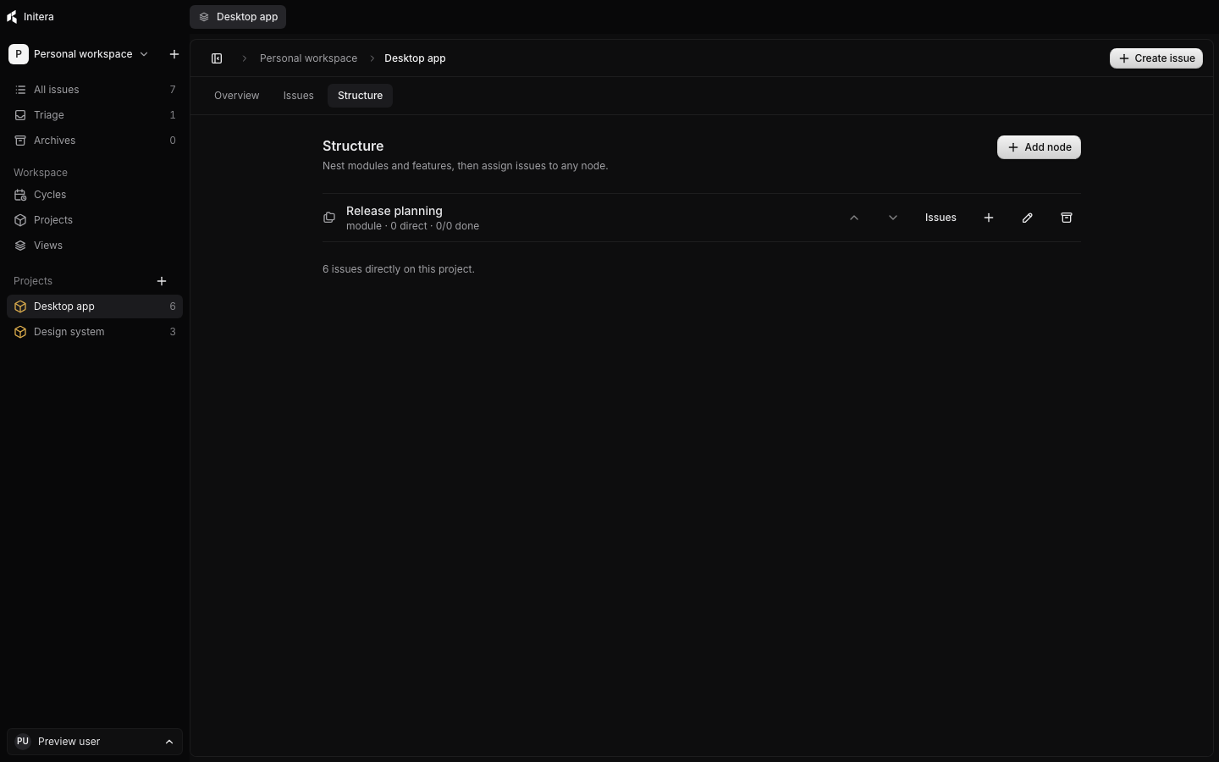Open Archives in sidebar

click(95, 141)
